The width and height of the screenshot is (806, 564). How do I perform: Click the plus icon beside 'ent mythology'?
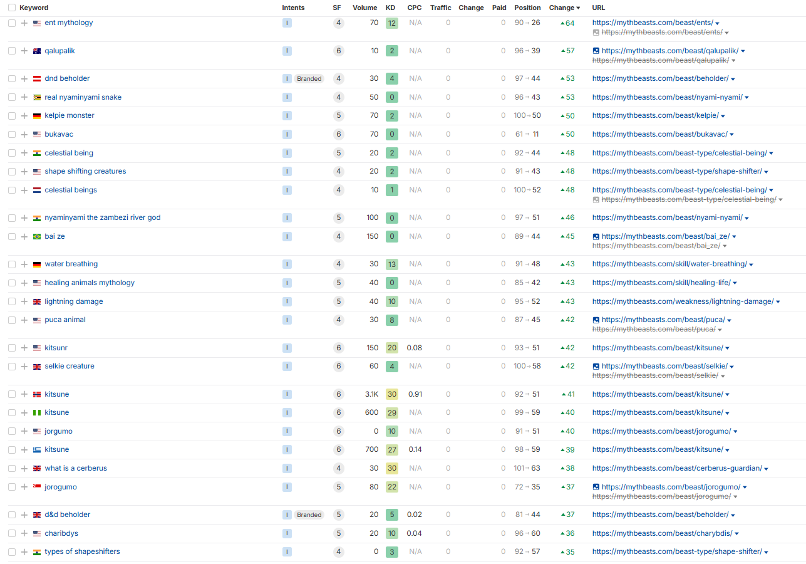[24, 23]
